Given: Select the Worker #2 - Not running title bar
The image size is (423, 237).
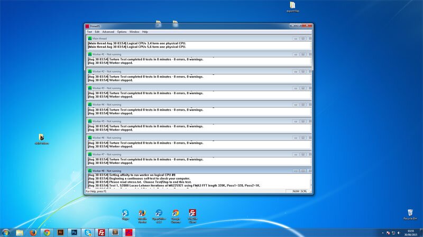Looking at the screenshot, I should click(199, 72).
